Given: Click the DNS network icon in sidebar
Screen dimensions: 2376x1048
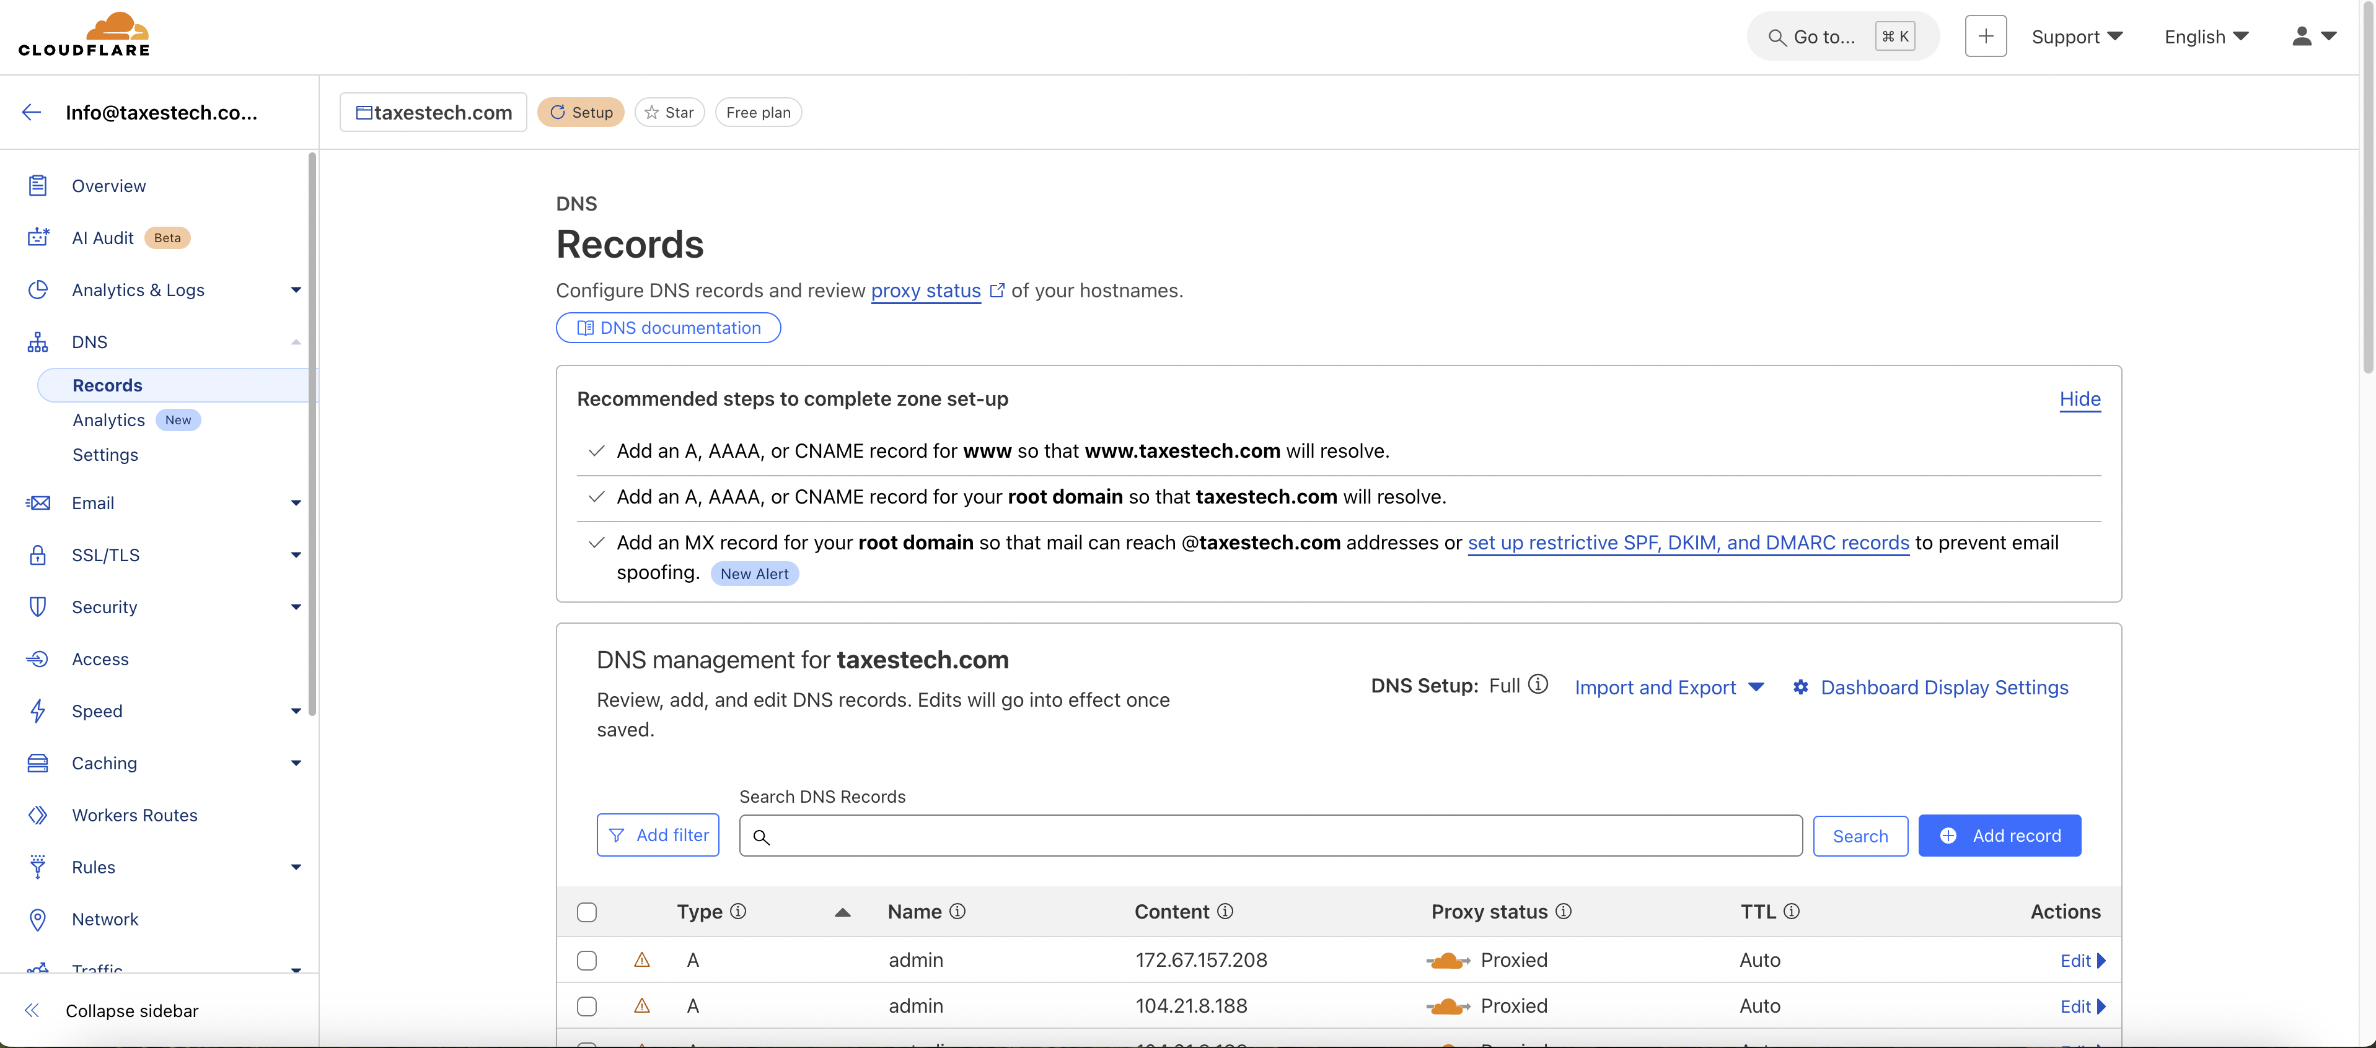Looking at the screenshot, I should tap(38, 342).
